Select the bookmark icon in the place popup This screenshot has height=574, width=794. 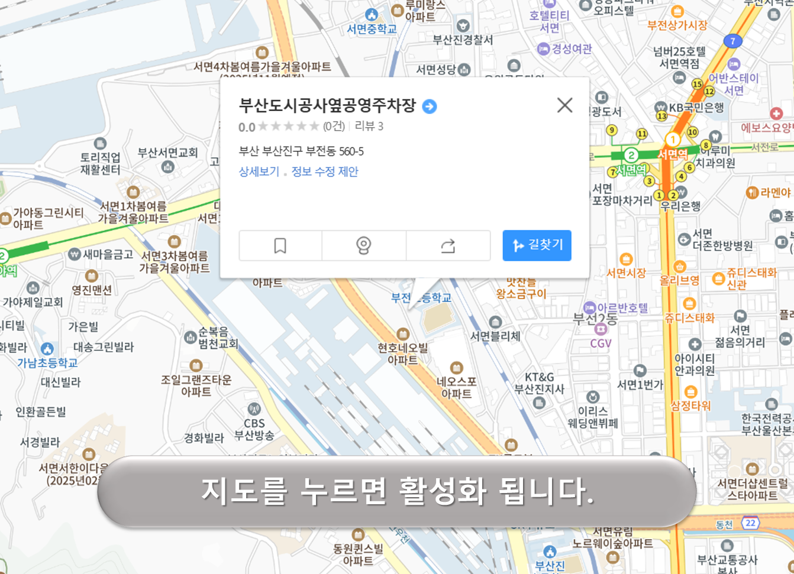(x=280, y=245)
